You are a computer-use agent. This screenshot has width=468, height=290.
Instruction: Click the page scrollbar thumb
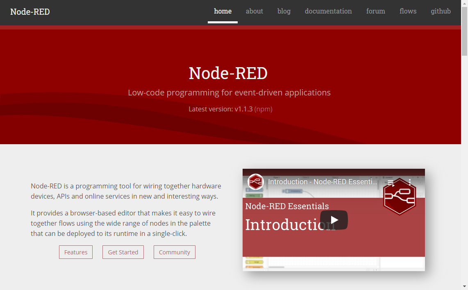464,31
